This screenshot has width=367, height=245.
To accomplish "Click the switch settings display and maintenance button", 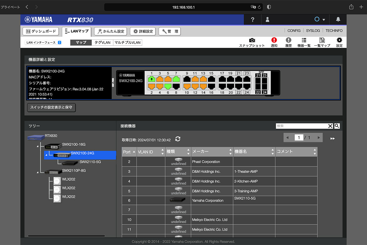I will (x=51, y=107).
